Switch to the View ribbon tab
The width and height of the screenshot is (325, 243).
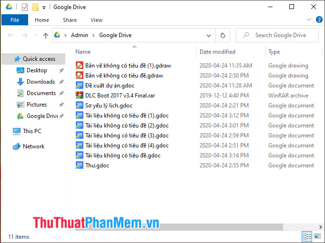(96, 20)
